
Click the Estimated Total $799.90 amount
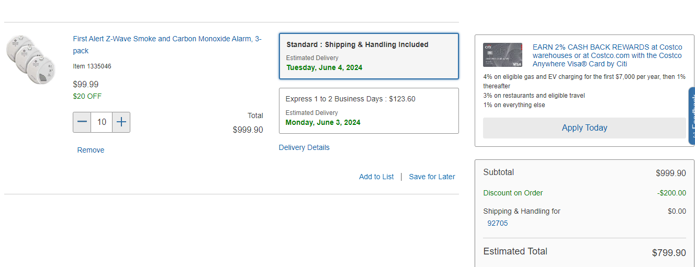coord(669,253)
